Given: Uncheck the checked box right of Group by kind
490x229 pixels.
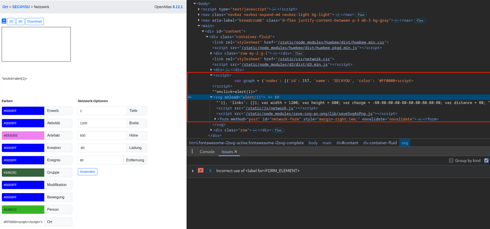Looking at the screenshot, I should click(x=486, y=161).
